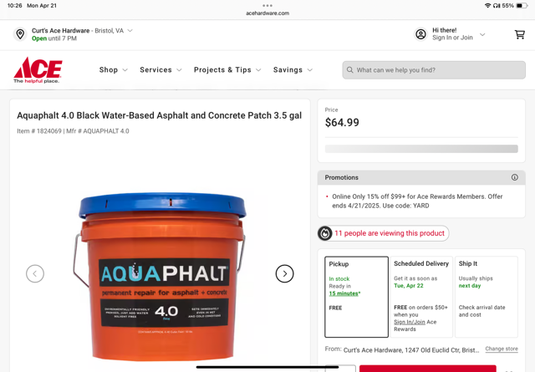Select the Scheduled Delivery option
Image resolution: width=535 pixels, height=372 pixels.
[421, 297]
